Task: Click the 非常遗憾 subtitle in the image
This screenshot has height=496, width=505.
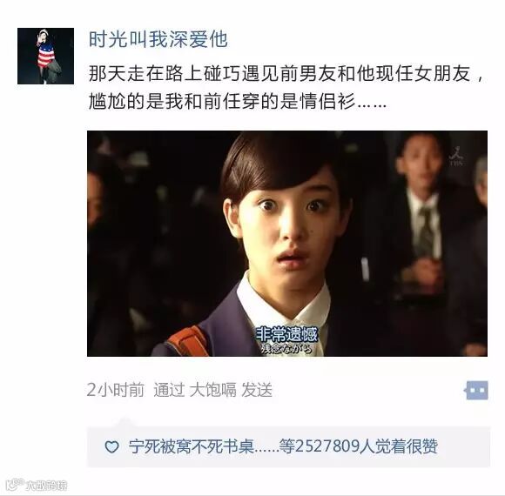Action: [x=286, y=334]
